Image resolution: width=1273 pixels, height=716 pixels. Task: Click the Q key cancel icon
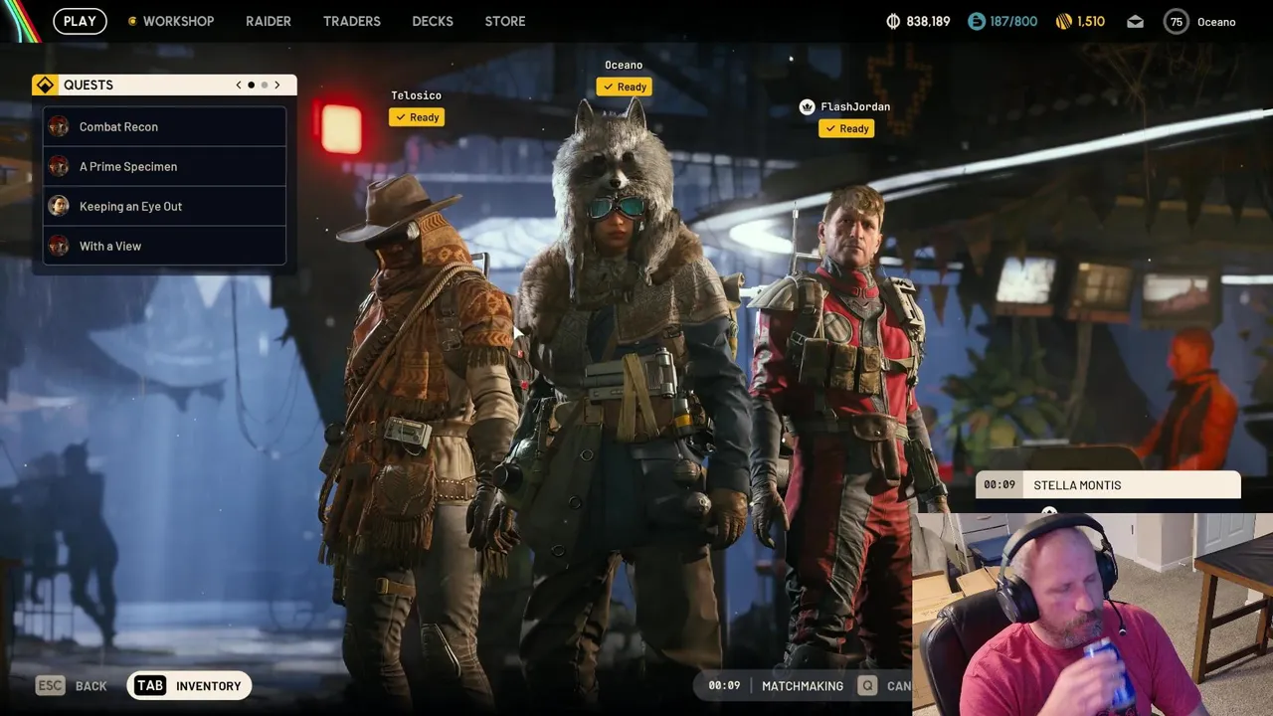[867, 685]
